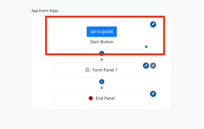Click the down arrow above Form Panel 1
The width and height of the screenshot is (204, 129).
point(102,59)
